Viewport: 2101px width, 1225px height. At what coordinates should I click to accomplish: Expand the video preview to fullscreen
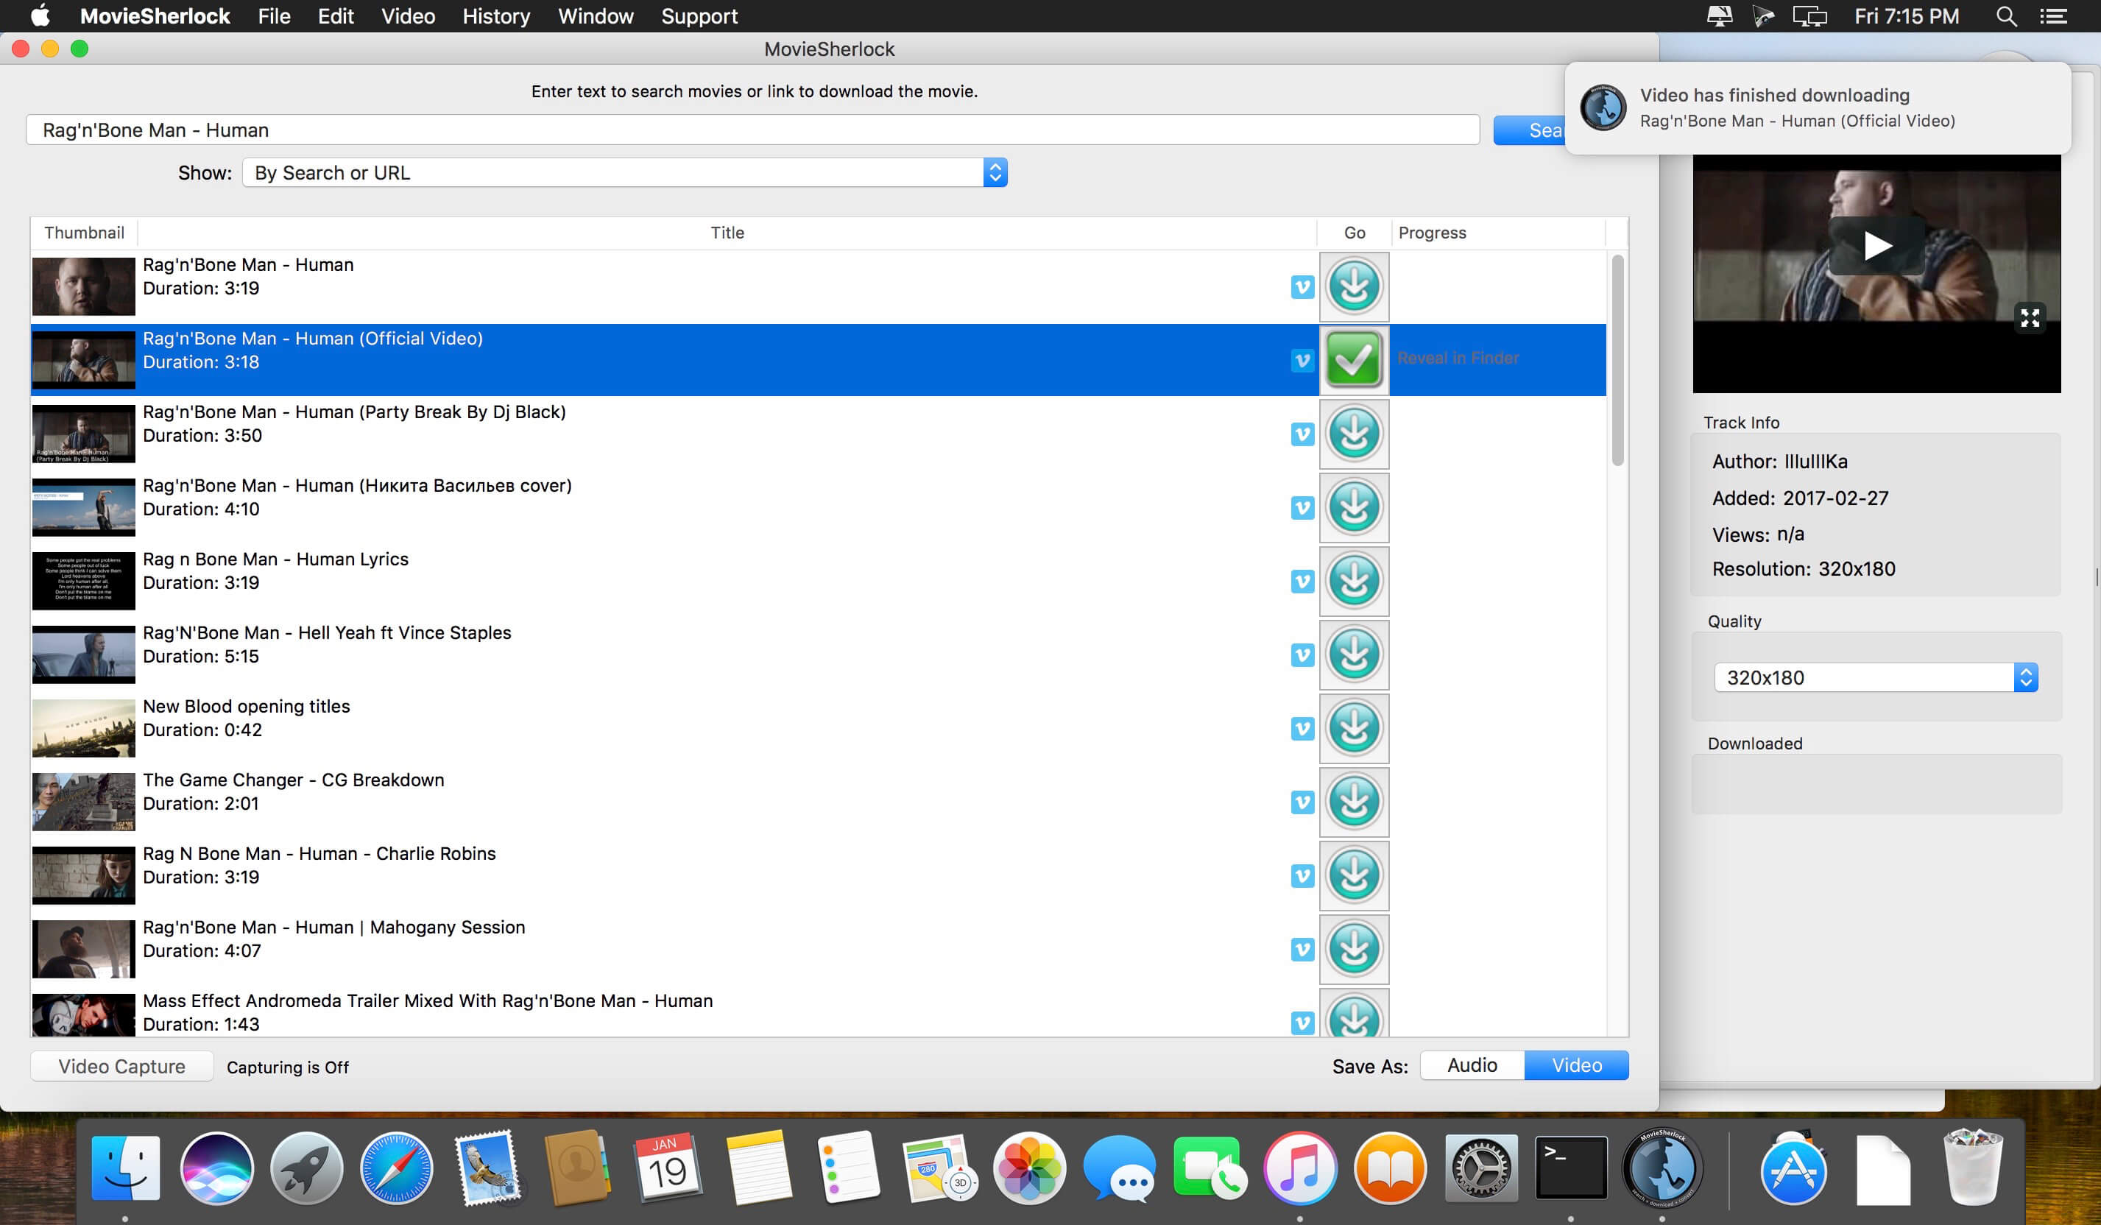(2030, 318)
